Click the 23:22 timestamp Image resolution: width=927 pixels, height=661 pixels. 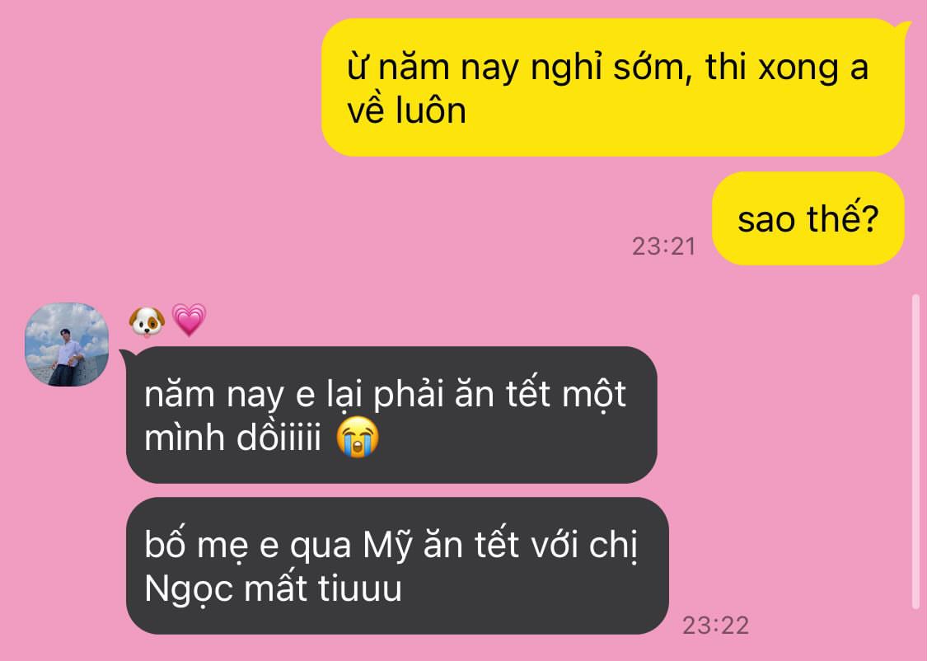[x=715, y=625]
